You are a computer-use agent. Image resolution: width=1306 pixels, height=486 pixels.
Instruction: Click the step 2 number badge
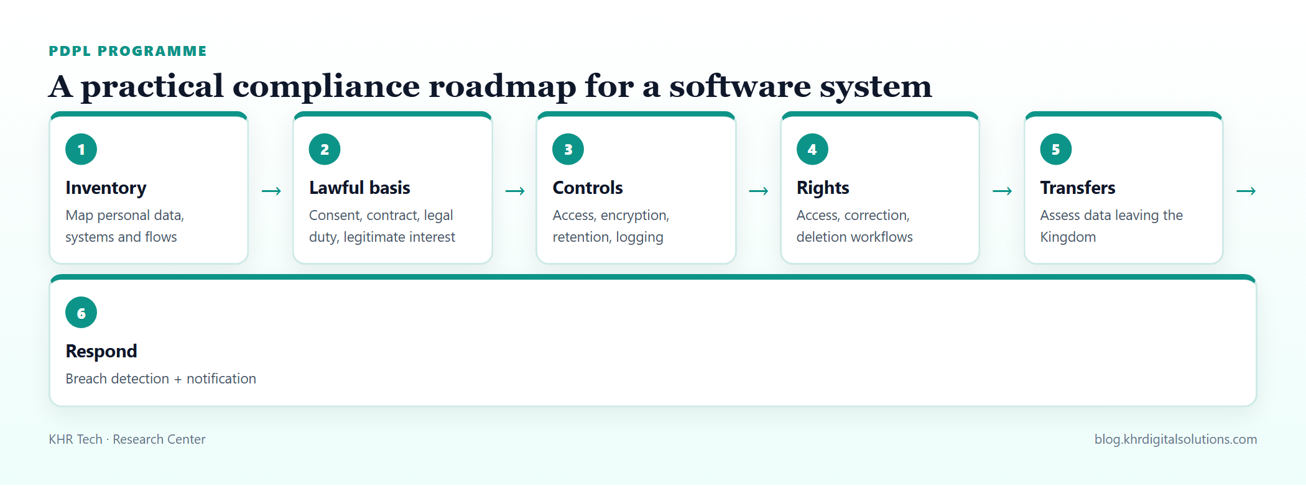325,149
